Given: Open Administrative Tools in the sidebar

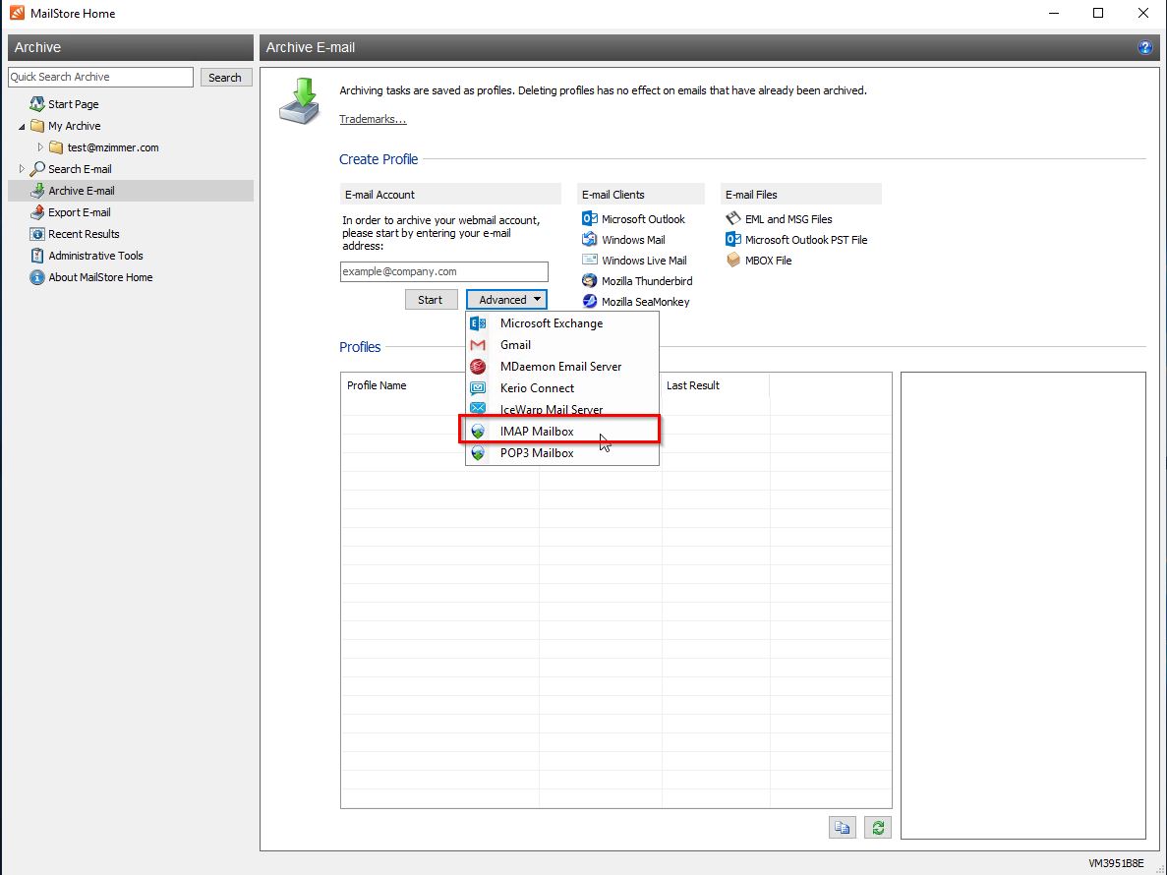Looking at the screenshot, I should click(x=95, y=256).
